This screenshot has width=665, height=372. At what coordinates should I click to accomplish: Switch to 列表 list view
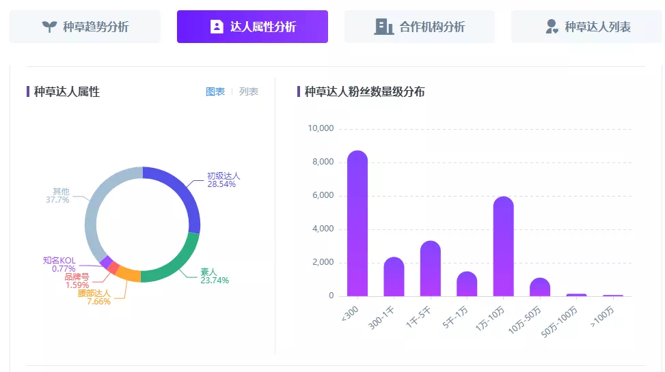point(249,91)
